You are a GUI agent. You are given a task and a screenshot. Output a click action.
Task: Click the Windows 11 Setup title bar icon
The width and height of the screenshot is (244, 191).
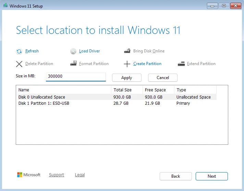(x=5, y=5)
